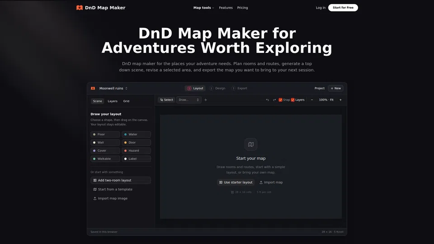Select the Export step
The width and height of the screenshot is (434, 244).
click(240, 88)
